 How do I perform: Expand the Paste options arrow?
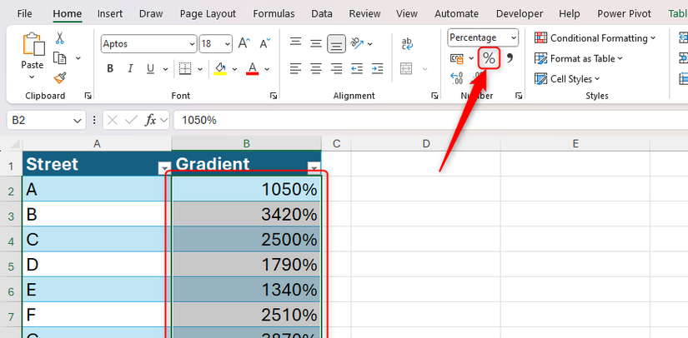(32, 77)
